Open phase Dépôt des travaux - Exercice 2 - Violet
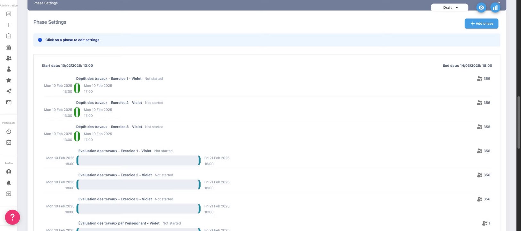The width and height of the screenshot is (521, 231). (x=109, y=103)
